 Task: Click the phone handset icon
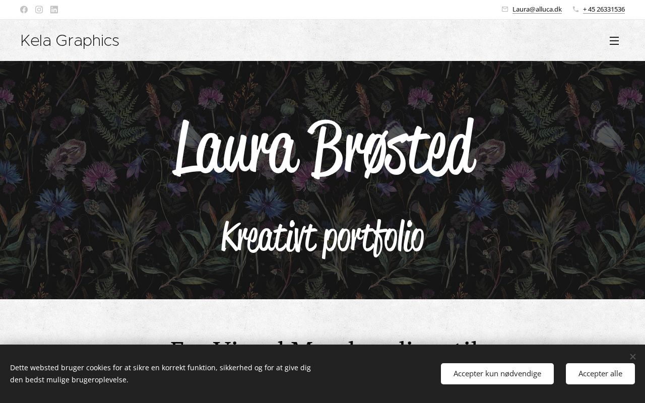(575, 9)
